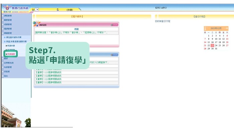The height and width of the screenshot is (131, 234).
Task: Select December 1 in the calendar
Action: [x=209, y=36]
